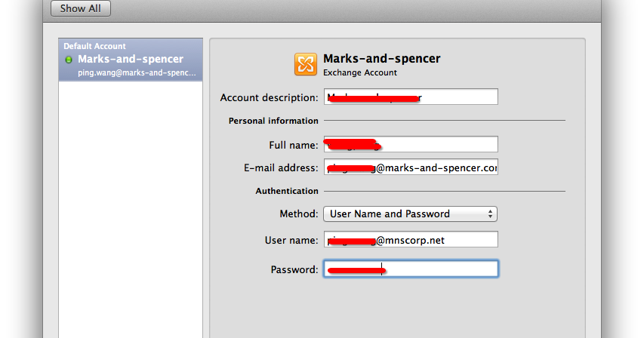Select the E-mail address input field
This screenshot has height=338, width=644.
(x=411, y=167)
